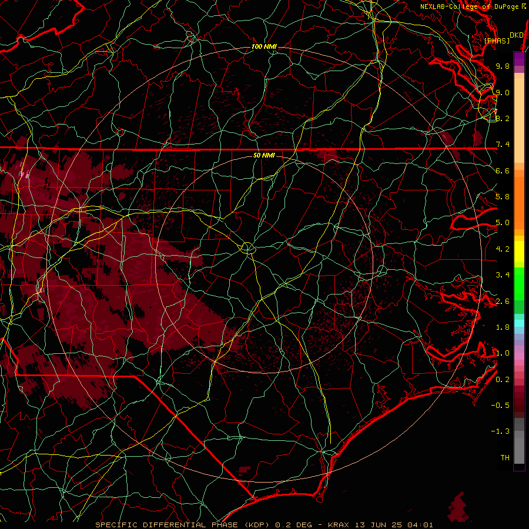Image resolution: width=529 pixels, height=529 pixels.
Task: Click the "50 NMI" range ring label
Action: pyautogui.click(x=264, y=155)
